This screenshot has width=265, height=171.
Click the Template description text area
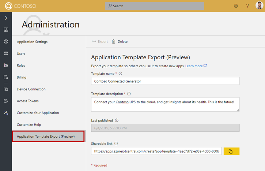pos(165,104)
